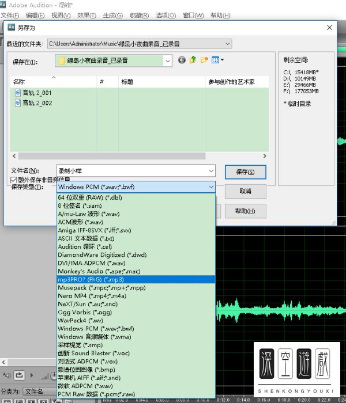Screen dimensions: 346x403
Task: Click the 帮助(H) dialog button
Action: [x=245, y=211]
